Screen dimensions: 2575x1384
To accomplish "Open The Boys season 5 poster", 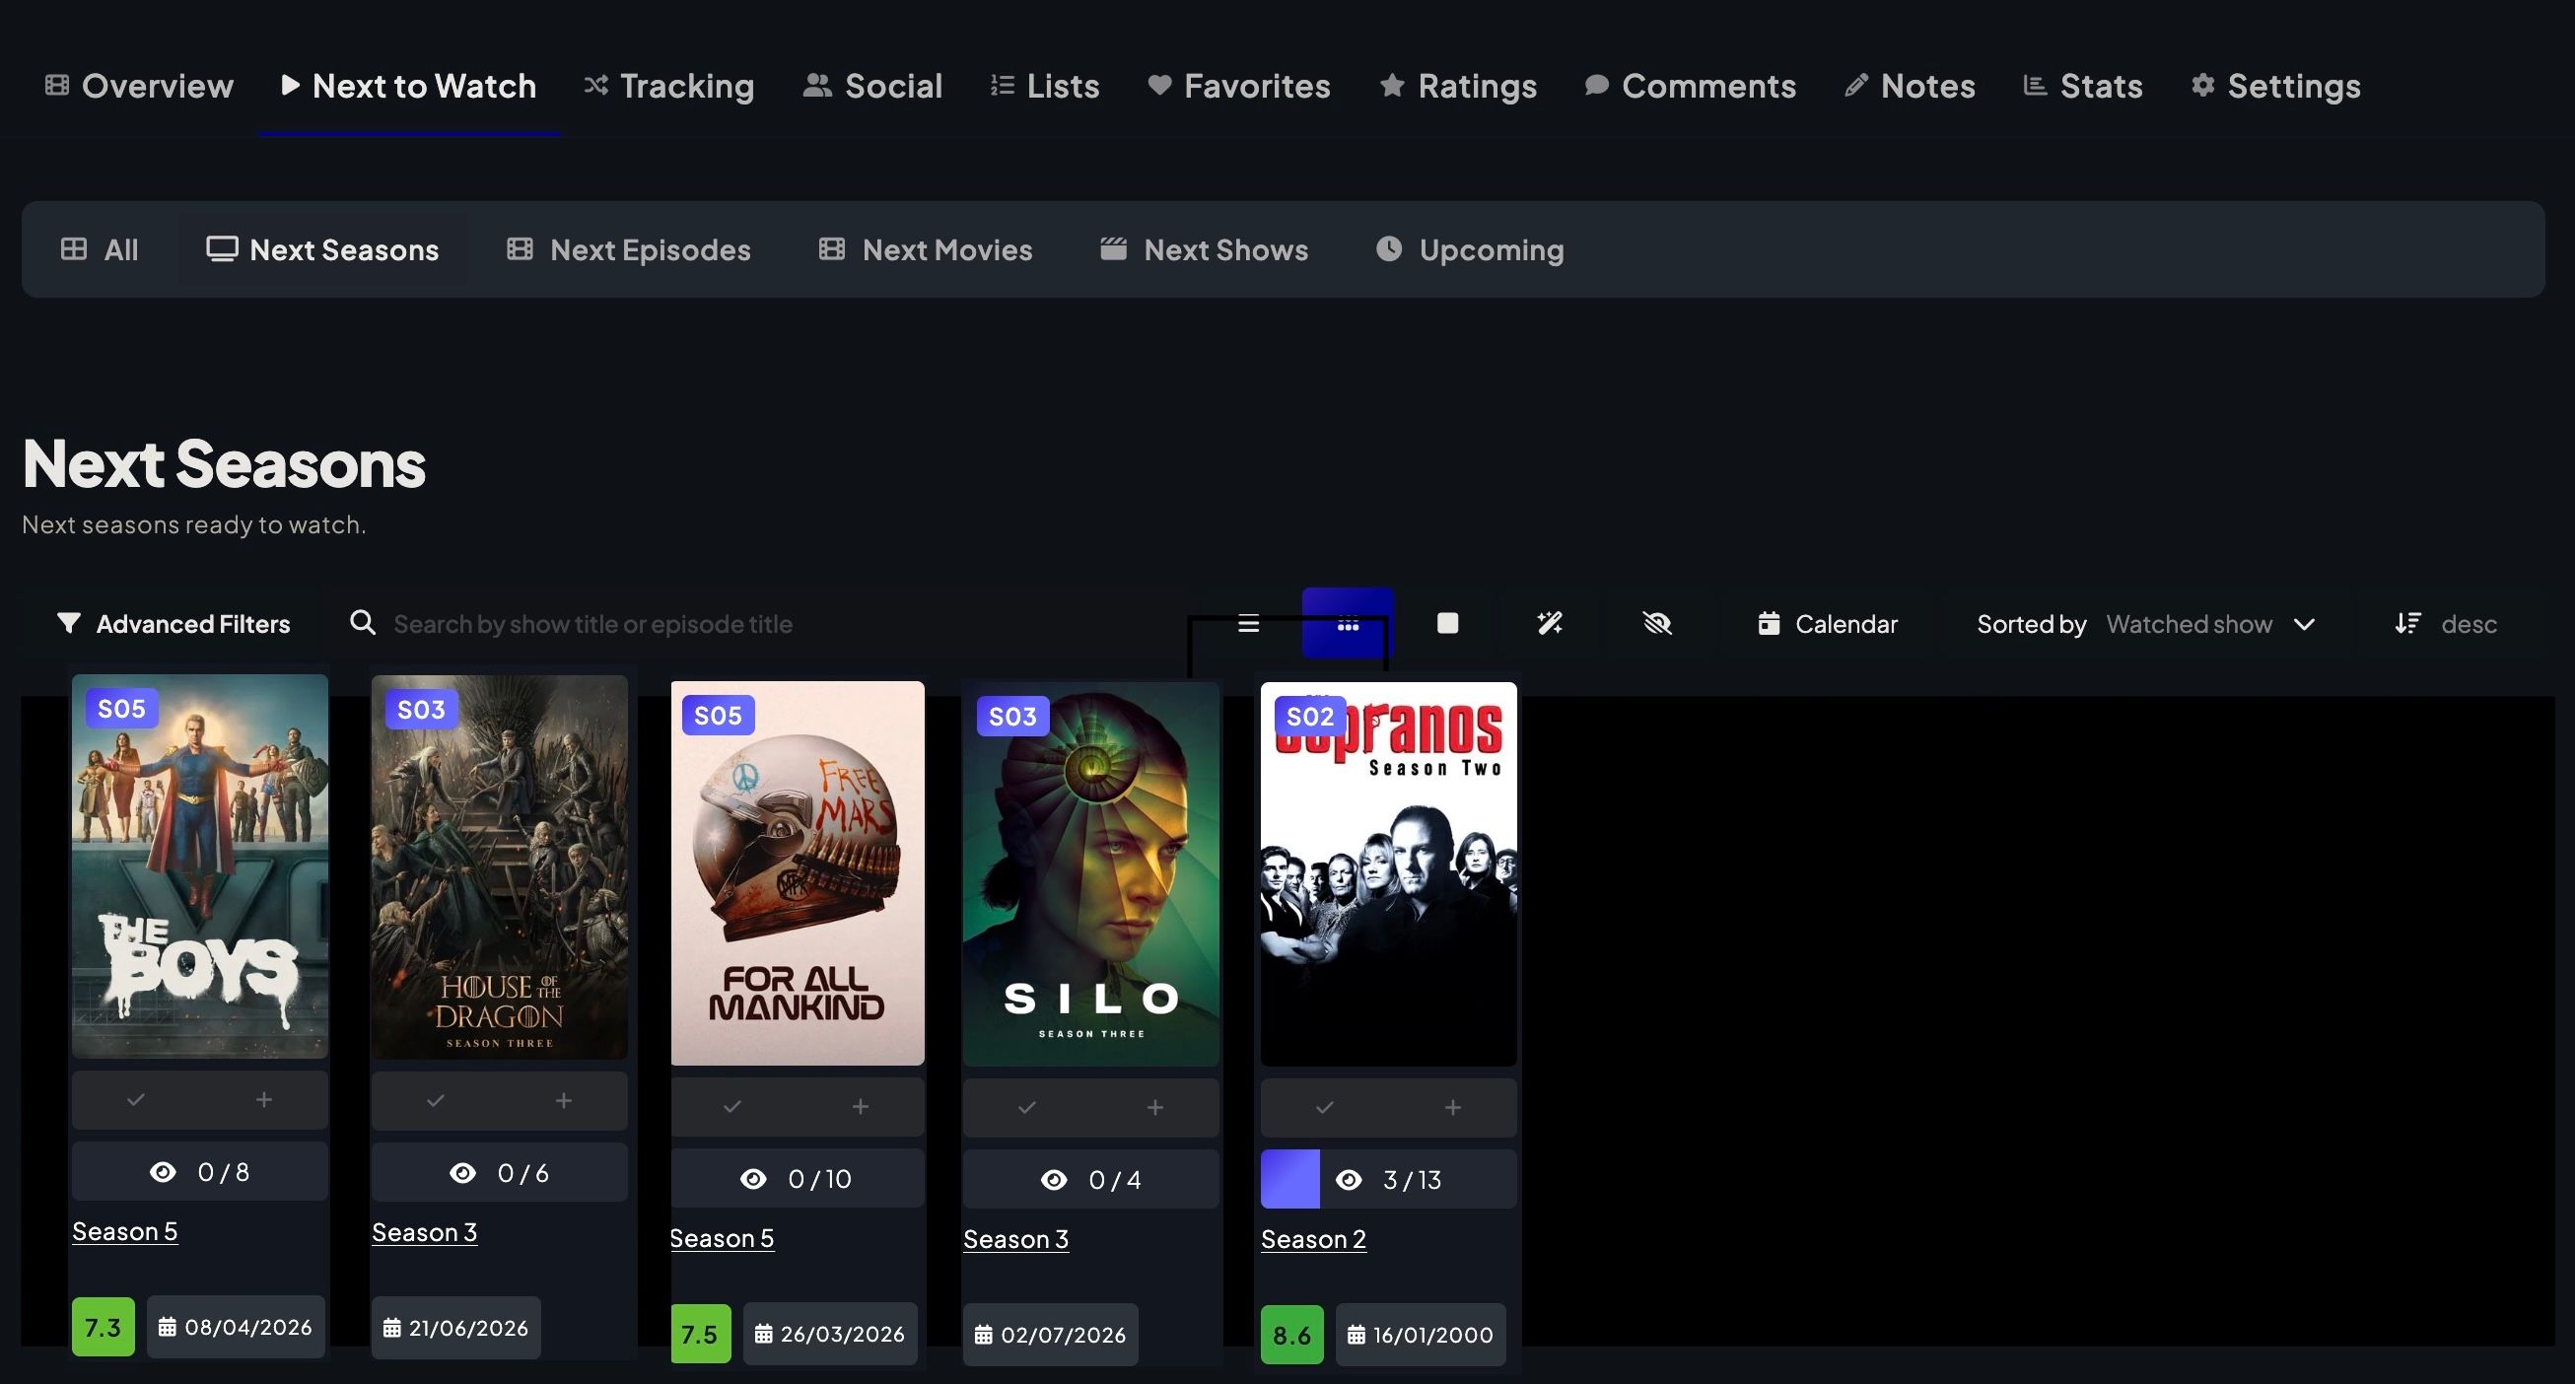I will pyautogui.click(x=200, y=865).
